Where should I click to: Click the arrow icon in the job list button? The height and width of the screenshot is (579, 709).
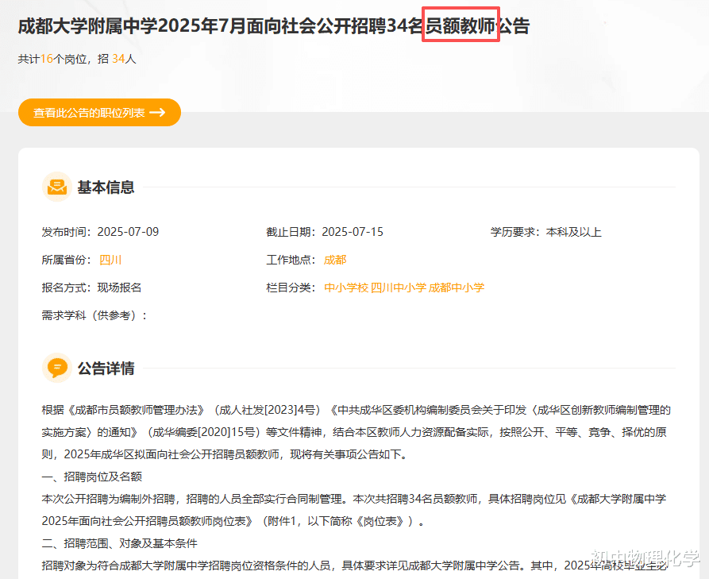point(157,112)
